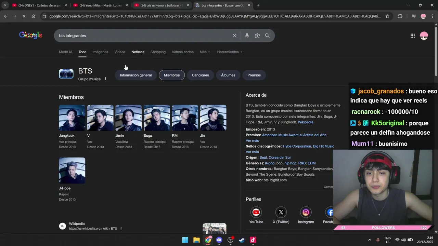
Task: Switch to the Modo IA tab
Action: click(66, 52)
